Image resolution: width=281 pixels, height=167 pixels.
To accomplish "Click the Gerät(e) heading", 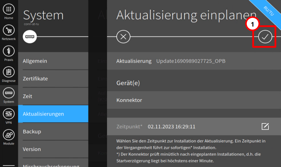I will pos(128,83).
